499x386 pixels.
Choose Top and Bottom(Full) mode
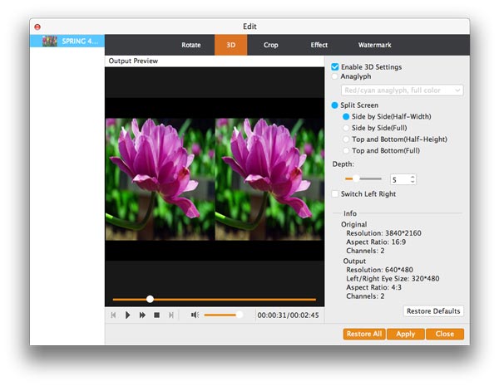(x=346, y=150)
